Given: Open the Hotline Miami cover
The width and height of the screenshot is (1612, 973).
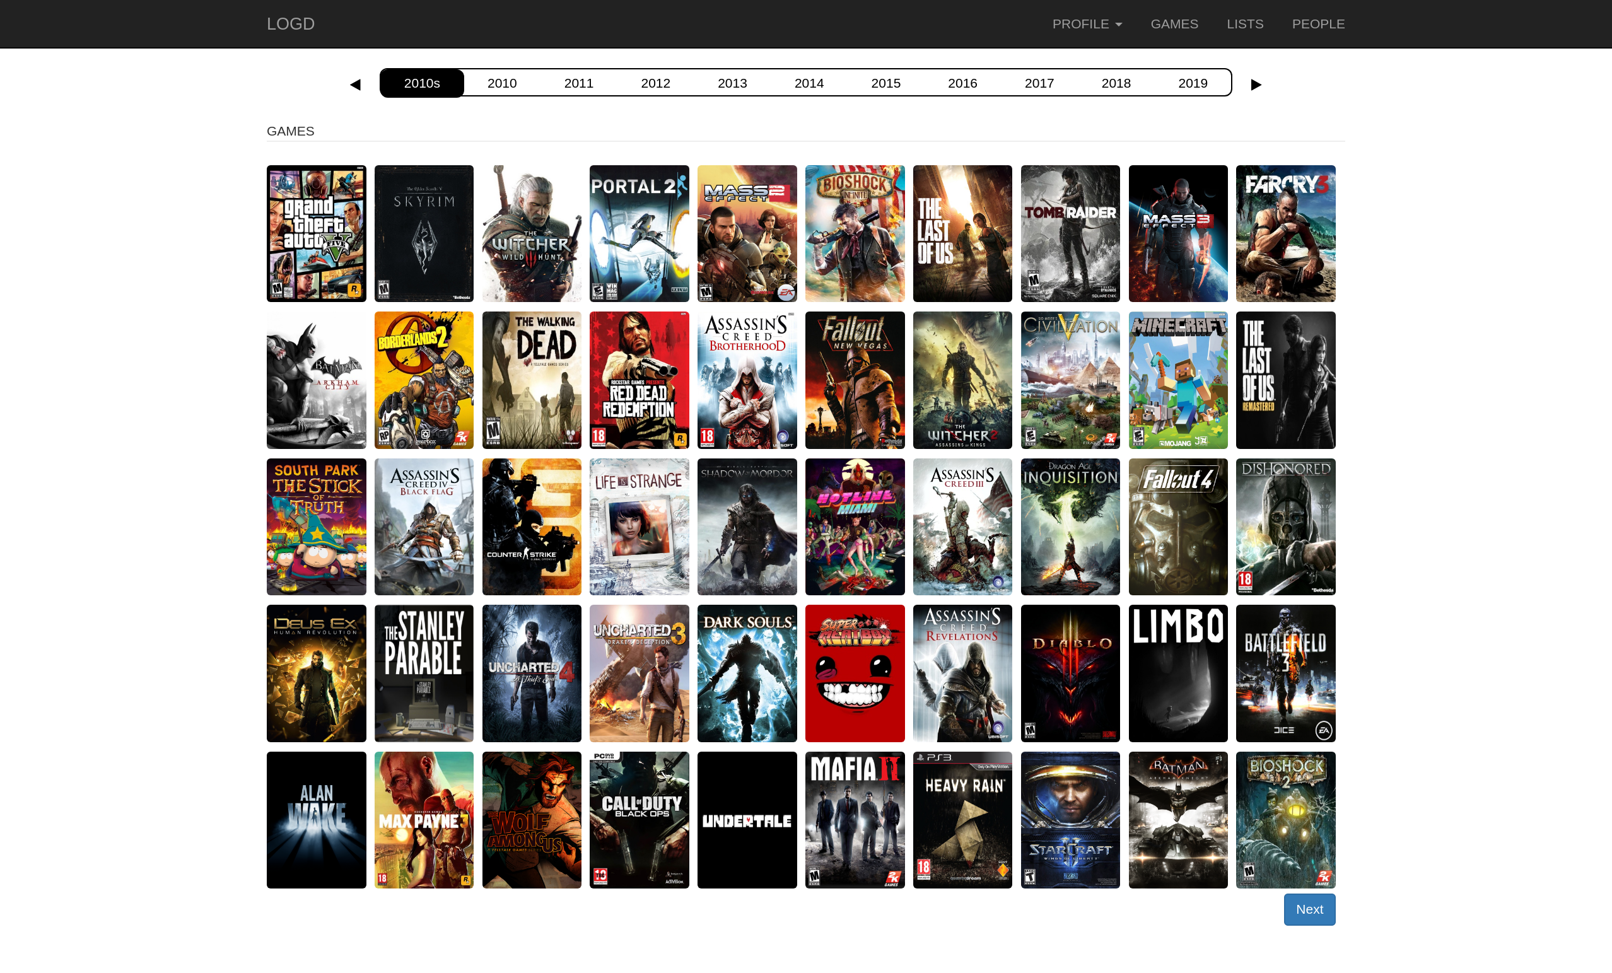Looking at the screenshot, I should [x=855, y=527].
